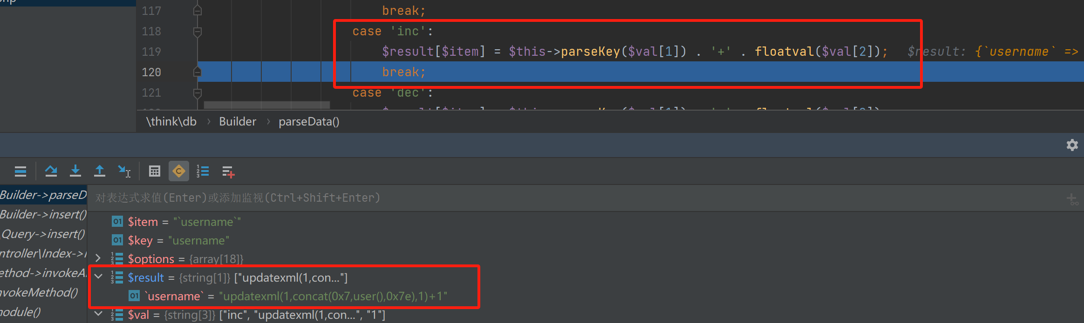
Task: Select the Query->insert() stack frame
Action: [43, 234]
